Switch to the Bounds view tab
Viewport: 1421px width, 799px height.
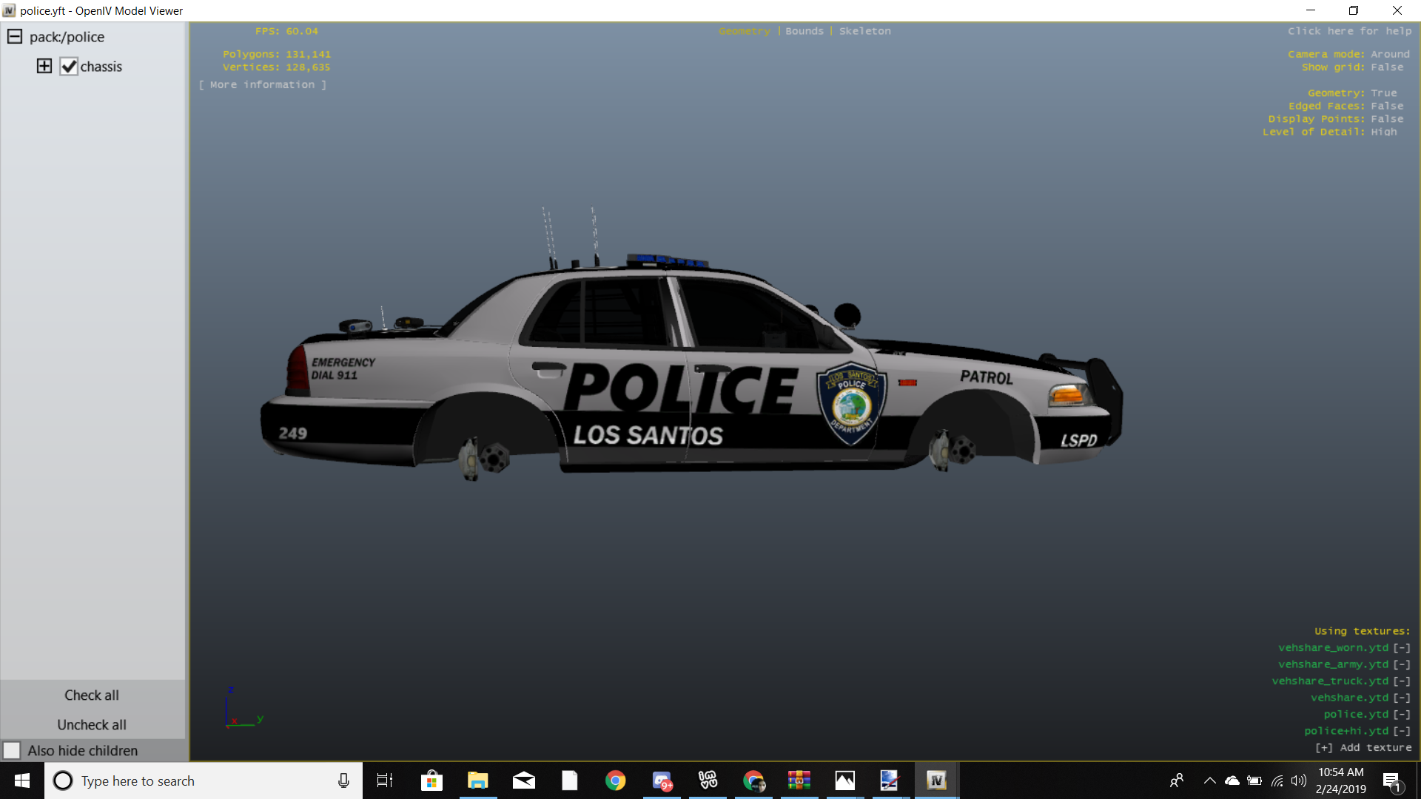(804, 31)
